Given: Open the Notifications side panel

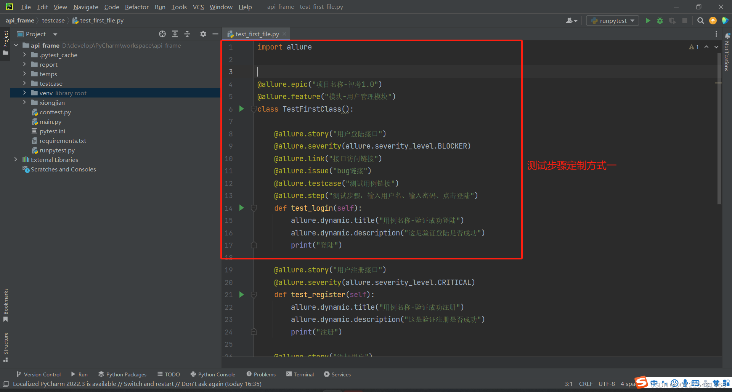Looking at the screenshot, I should click(x=727, y=52).
